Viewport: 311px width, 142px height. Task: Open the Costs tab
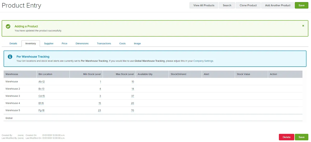point(122,44)
